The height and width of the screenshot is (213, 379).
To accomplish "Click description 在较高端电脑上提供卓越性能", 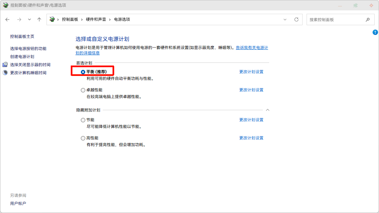I will coord(114,97).
